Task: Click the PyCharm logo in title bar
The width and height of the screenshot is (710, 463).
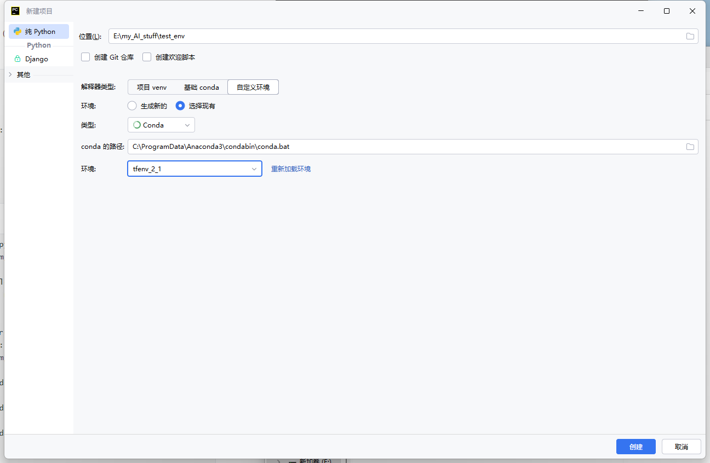Action: pos(15,11)
